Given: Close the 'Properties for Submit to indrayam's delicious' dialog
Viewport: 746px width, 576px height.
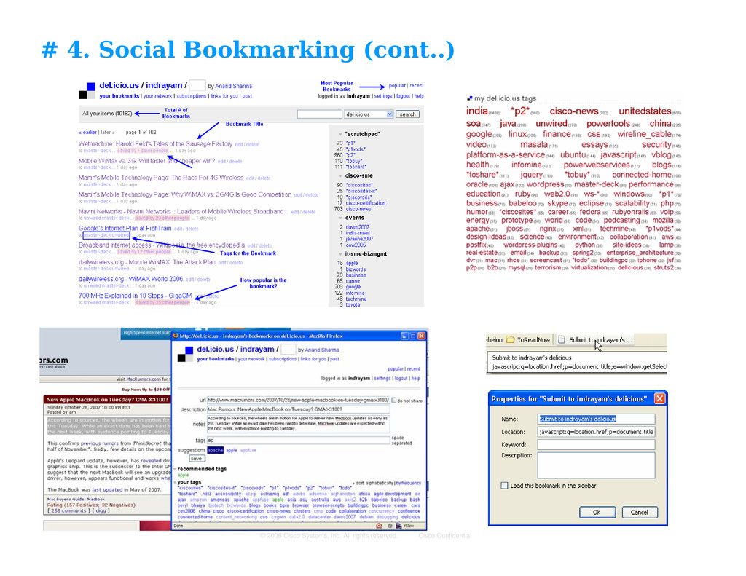Looking at the screenshot, I should (659, 398).
